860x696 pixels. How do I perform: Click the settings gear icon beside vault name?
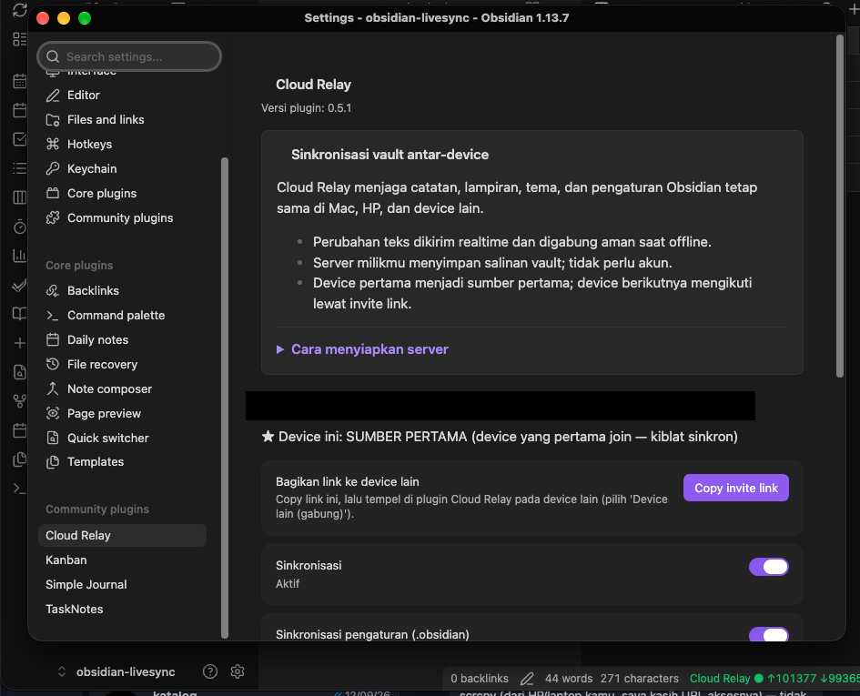tap(238, 671)
